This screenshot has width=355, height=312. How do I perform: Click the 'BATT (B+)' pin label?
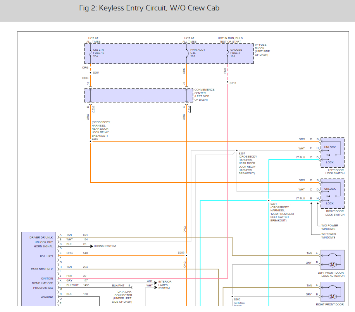tap(47, 256)
